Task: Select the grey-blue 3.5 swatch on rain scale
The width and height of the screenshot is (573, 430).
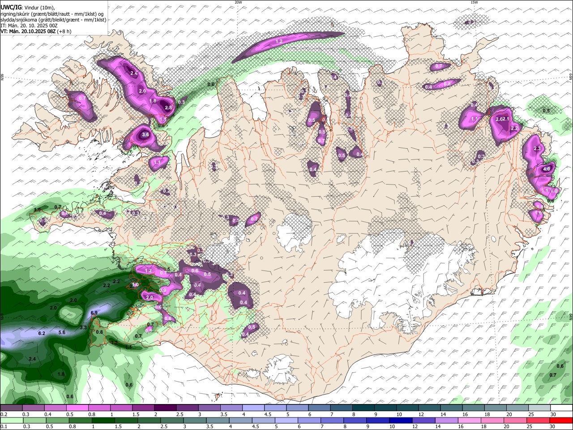Action: tap(218, 420)
